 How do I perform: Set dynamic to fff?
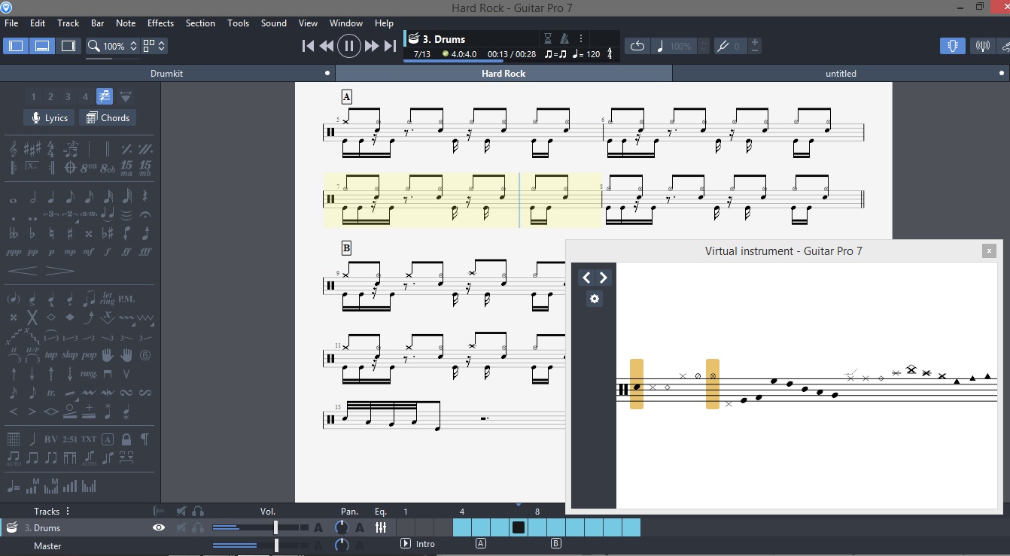[145, 253]
